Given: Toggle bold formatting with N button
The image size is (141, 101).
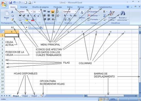Looking at the screenshot, I should pos(20,15).
